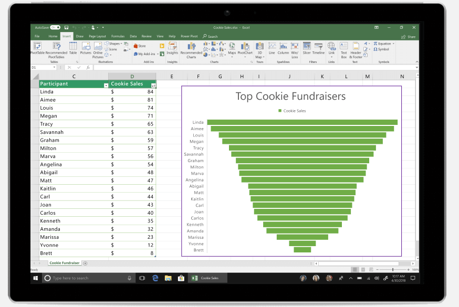Insert a PivotTable from the ribbon

(x=37, y=48)
